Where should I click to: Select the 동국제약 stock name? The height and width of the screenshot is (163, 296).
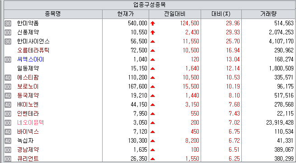pos(28,96)
